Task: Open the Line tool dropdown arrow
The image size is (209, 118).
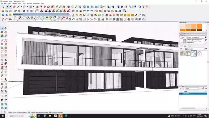Action: click(x=21, y=7)
